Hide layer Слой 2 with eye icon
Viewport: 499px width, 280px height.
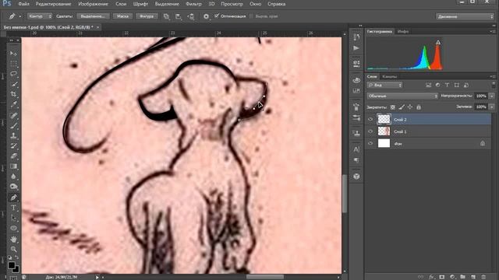(x=370, y=119)
